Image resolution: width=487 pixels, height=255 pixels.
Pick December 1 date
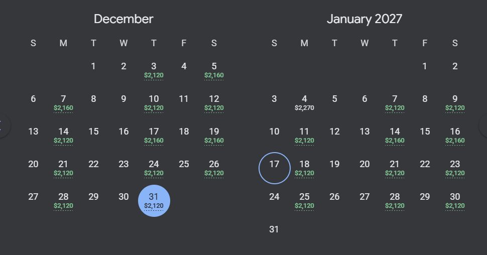(93, 66)
